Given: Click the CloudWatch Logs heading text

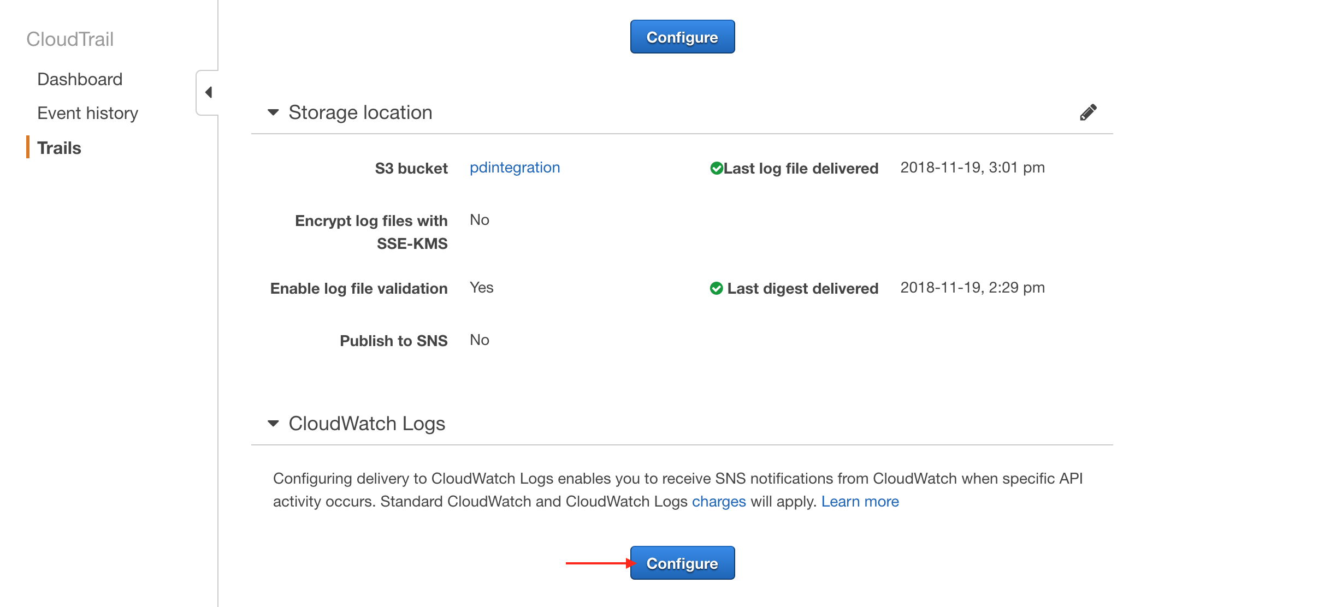Looking at the screenshot, I should click(x=367, y=424).
